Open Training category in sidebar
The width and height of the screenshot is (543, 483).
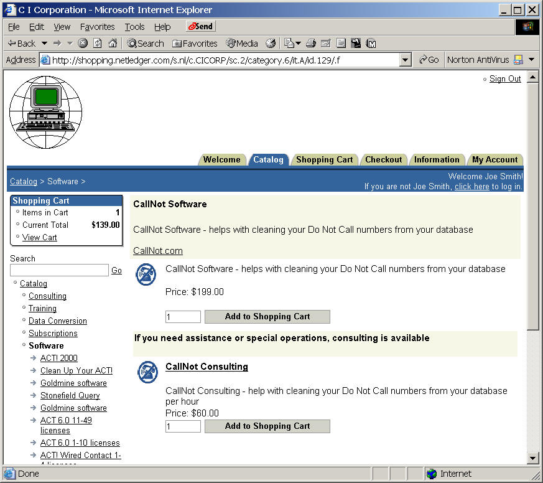42,308
